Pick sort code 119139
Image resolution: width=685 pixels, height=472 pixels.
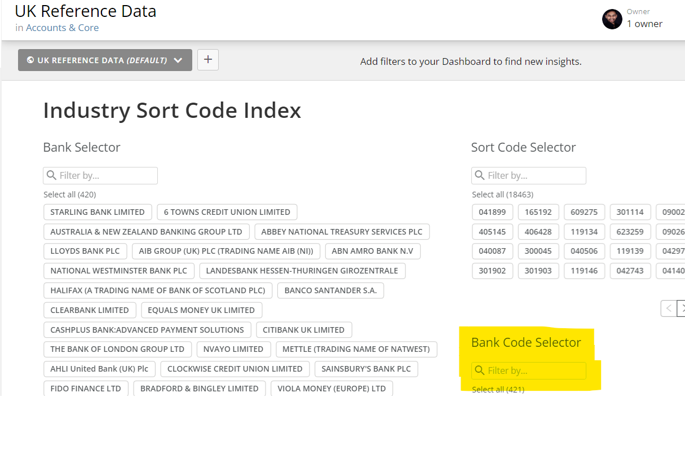(x=630, y=251)
